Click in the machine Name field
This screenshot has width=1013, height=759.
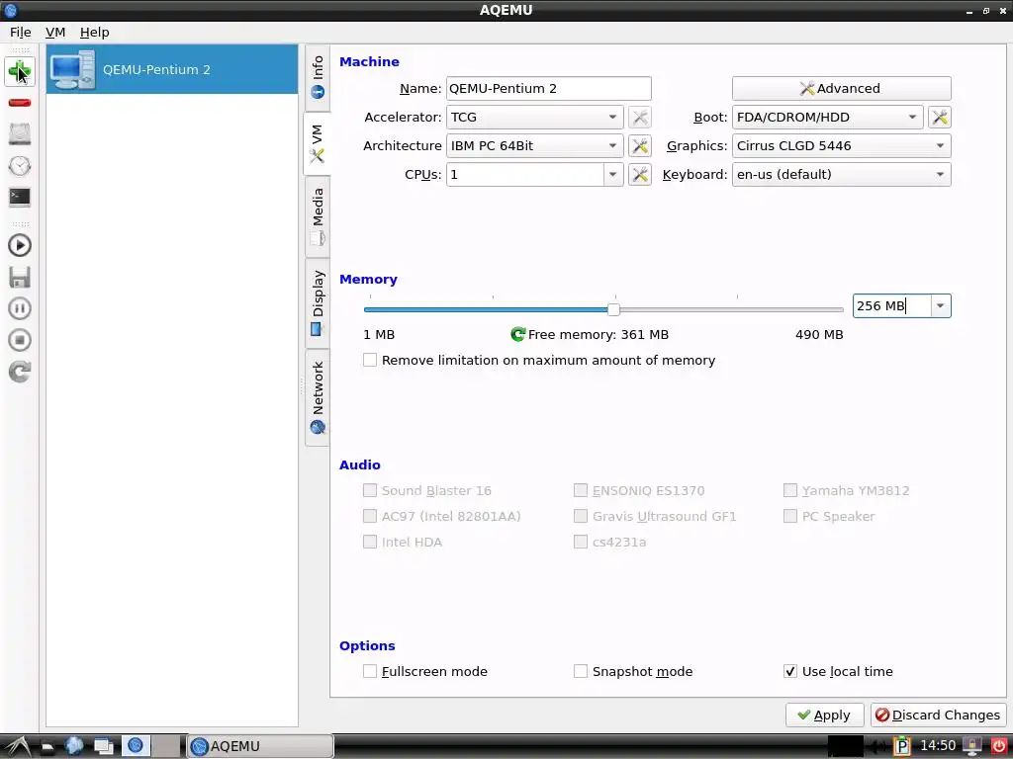(548, 88)
